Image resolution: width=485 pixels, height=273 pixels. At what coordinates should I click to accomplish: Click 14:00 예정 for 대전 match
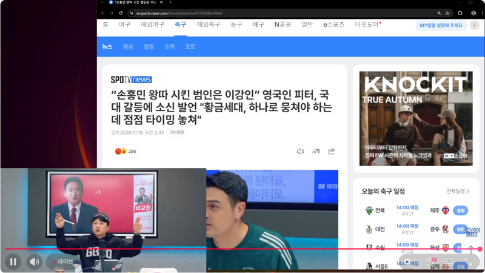pos(407,226)
